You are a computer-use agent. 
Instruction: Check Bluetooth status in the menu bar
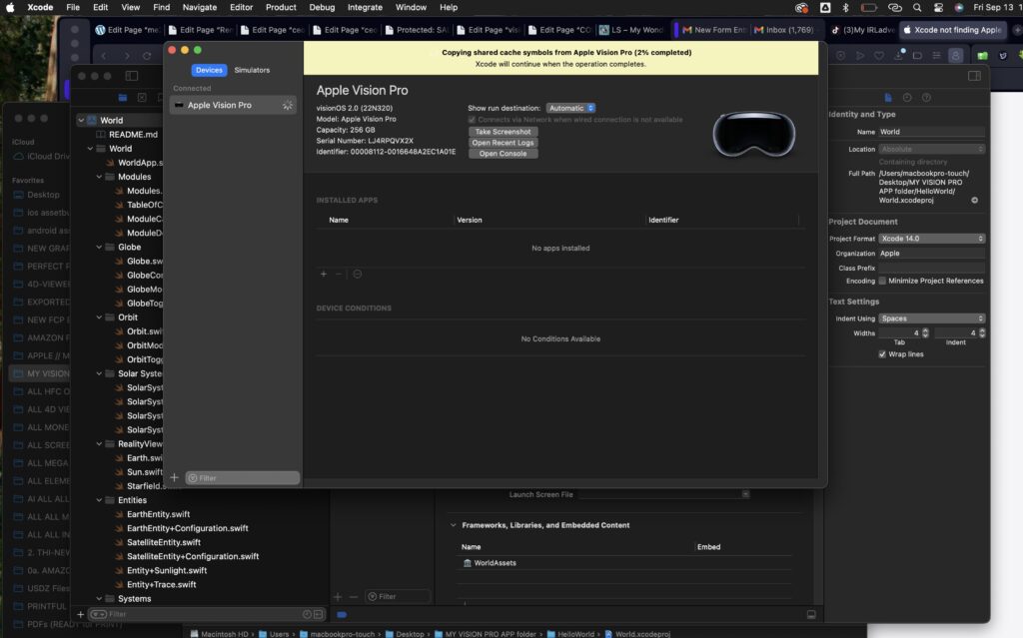[x=845, y=8]
